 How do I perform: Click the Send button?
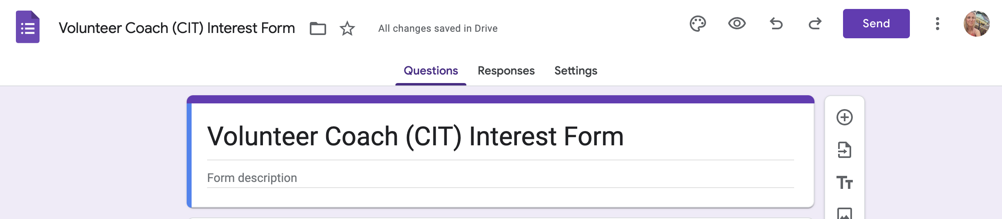pyautogui.click(x=876, y=24)
